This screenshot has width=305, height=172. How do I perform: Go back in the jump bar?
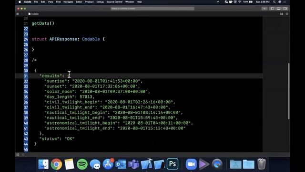click(21, 14)
